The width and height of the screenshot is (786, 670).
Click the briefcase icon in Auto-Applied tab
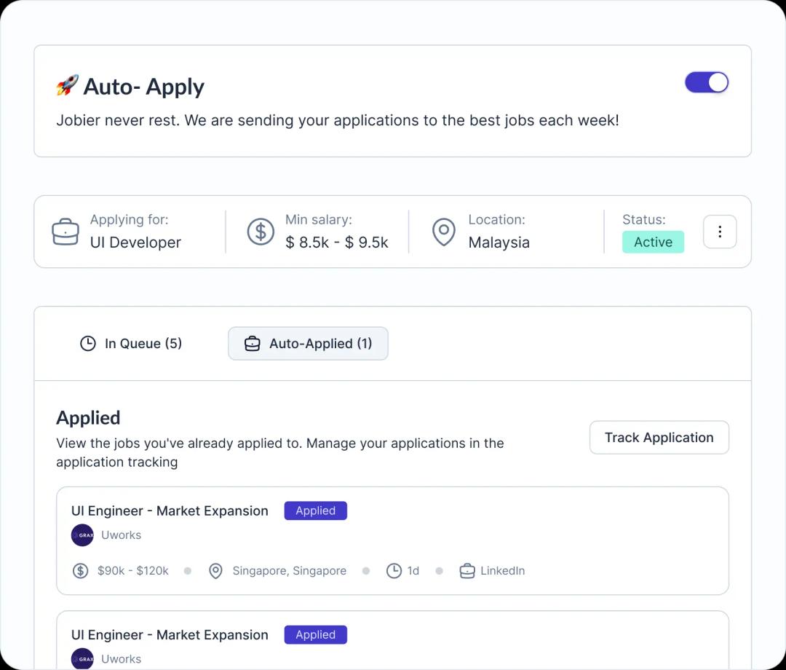pyautogui.click(x=252, y=344)
